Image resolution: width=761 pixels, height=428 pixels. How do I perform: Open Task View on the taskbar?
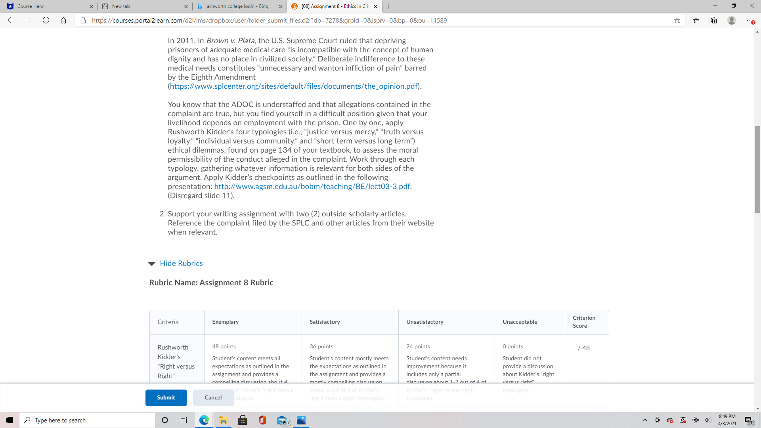point(184,420)
